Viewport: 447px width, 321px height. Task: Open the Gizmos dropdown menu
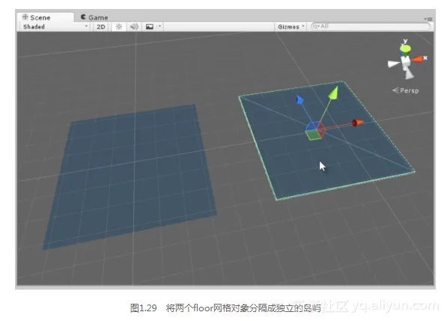291,27
